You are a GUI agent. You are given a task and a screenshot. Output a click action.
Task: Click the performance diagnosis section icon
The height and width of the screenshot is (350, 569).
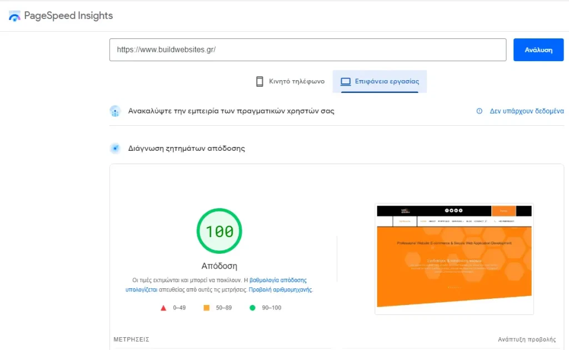point(115,149)
